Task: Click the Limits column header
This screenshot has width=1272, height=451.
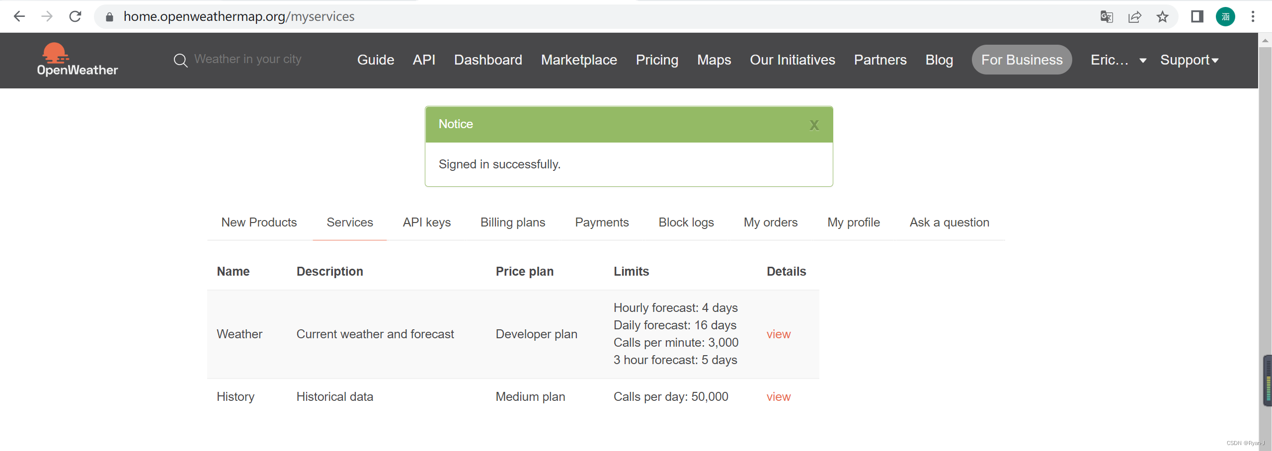Action: click(631, 272)
